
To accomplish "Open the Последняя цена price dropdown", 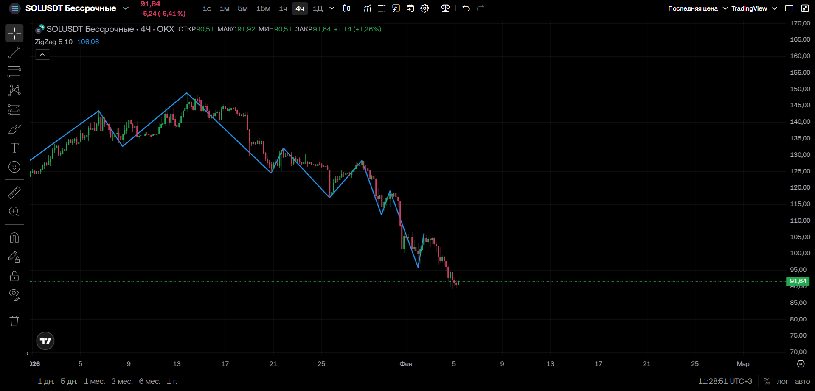I will pos(697,8).
